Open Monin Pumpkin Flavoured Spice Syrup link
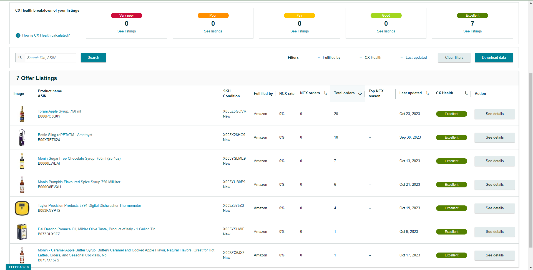The width and height of the screenshot is (533, 270). tap(79, 182)
